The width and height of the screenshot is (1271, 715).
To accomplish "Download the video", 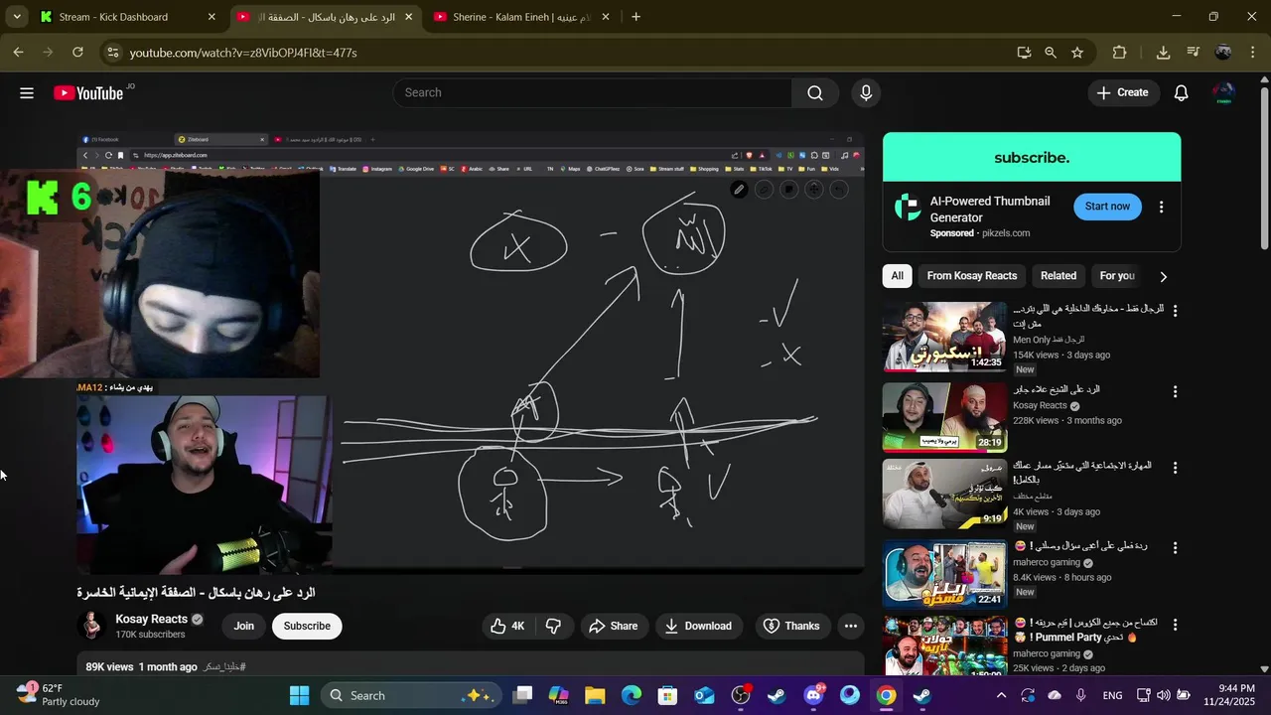I will coord(698,626).
